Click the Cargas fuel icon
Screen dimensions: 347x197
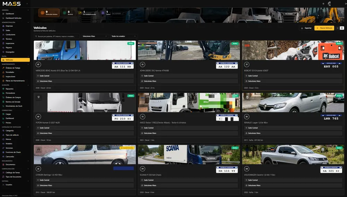pos(3,114)
